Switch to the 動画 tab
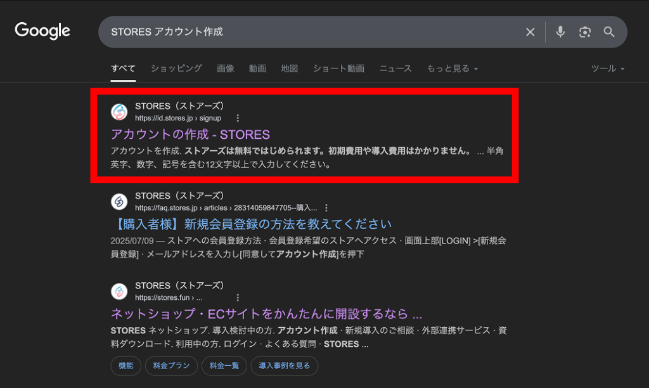Image resolution: width=649 pixels, height=388 pixels. tap(257, 68)
